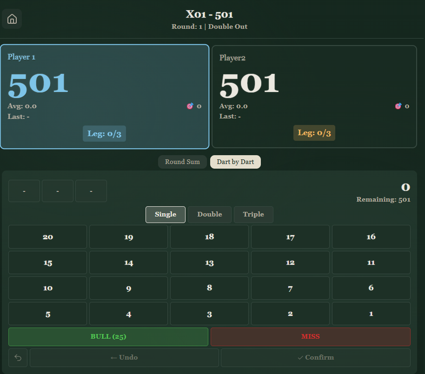This screenshot has width=425, height=374.
Task: Score 1 point
Action: point(371,314)
